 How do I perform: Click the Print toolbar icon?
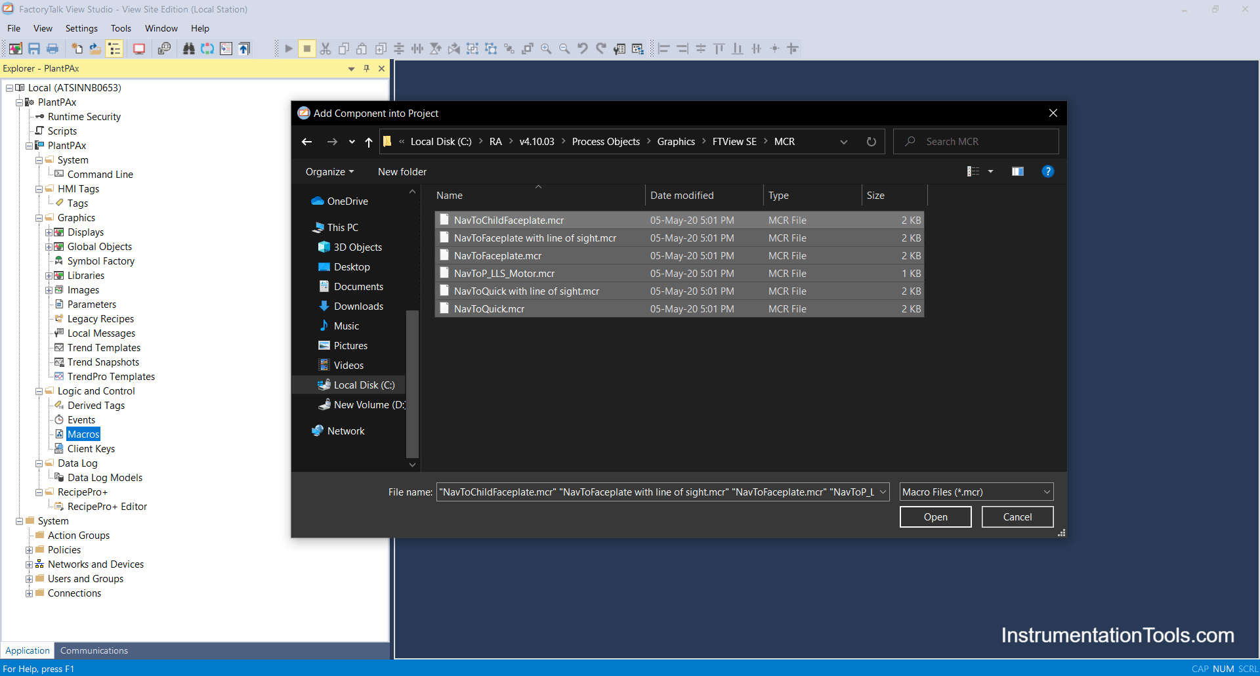pos(52,49)
